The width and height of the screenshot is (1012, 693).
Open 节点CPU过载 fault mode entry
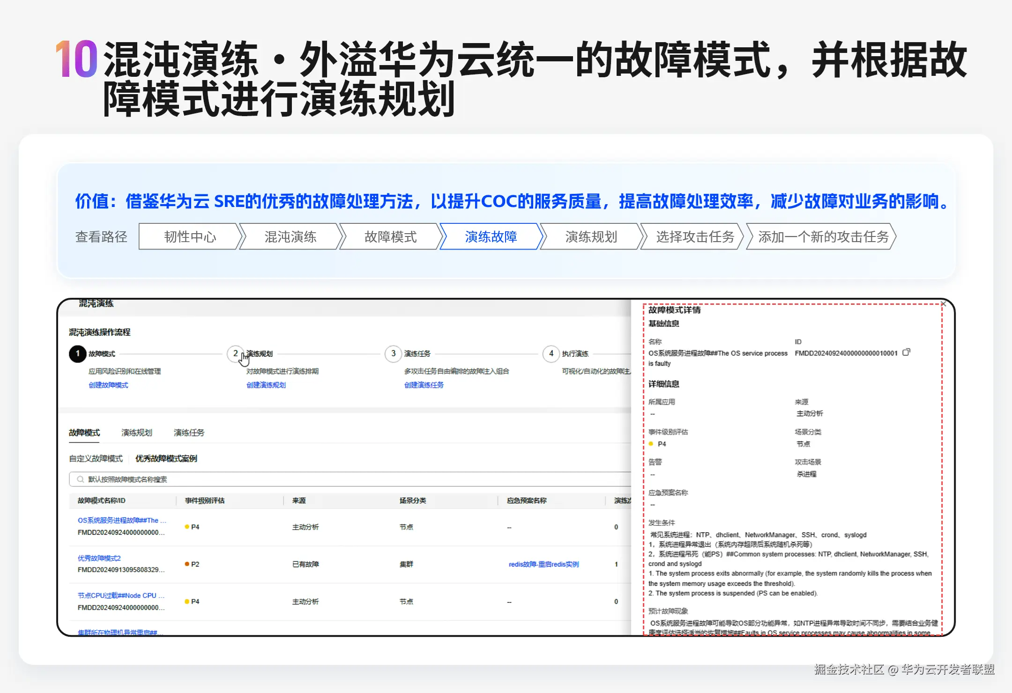(x=121, y=596)
